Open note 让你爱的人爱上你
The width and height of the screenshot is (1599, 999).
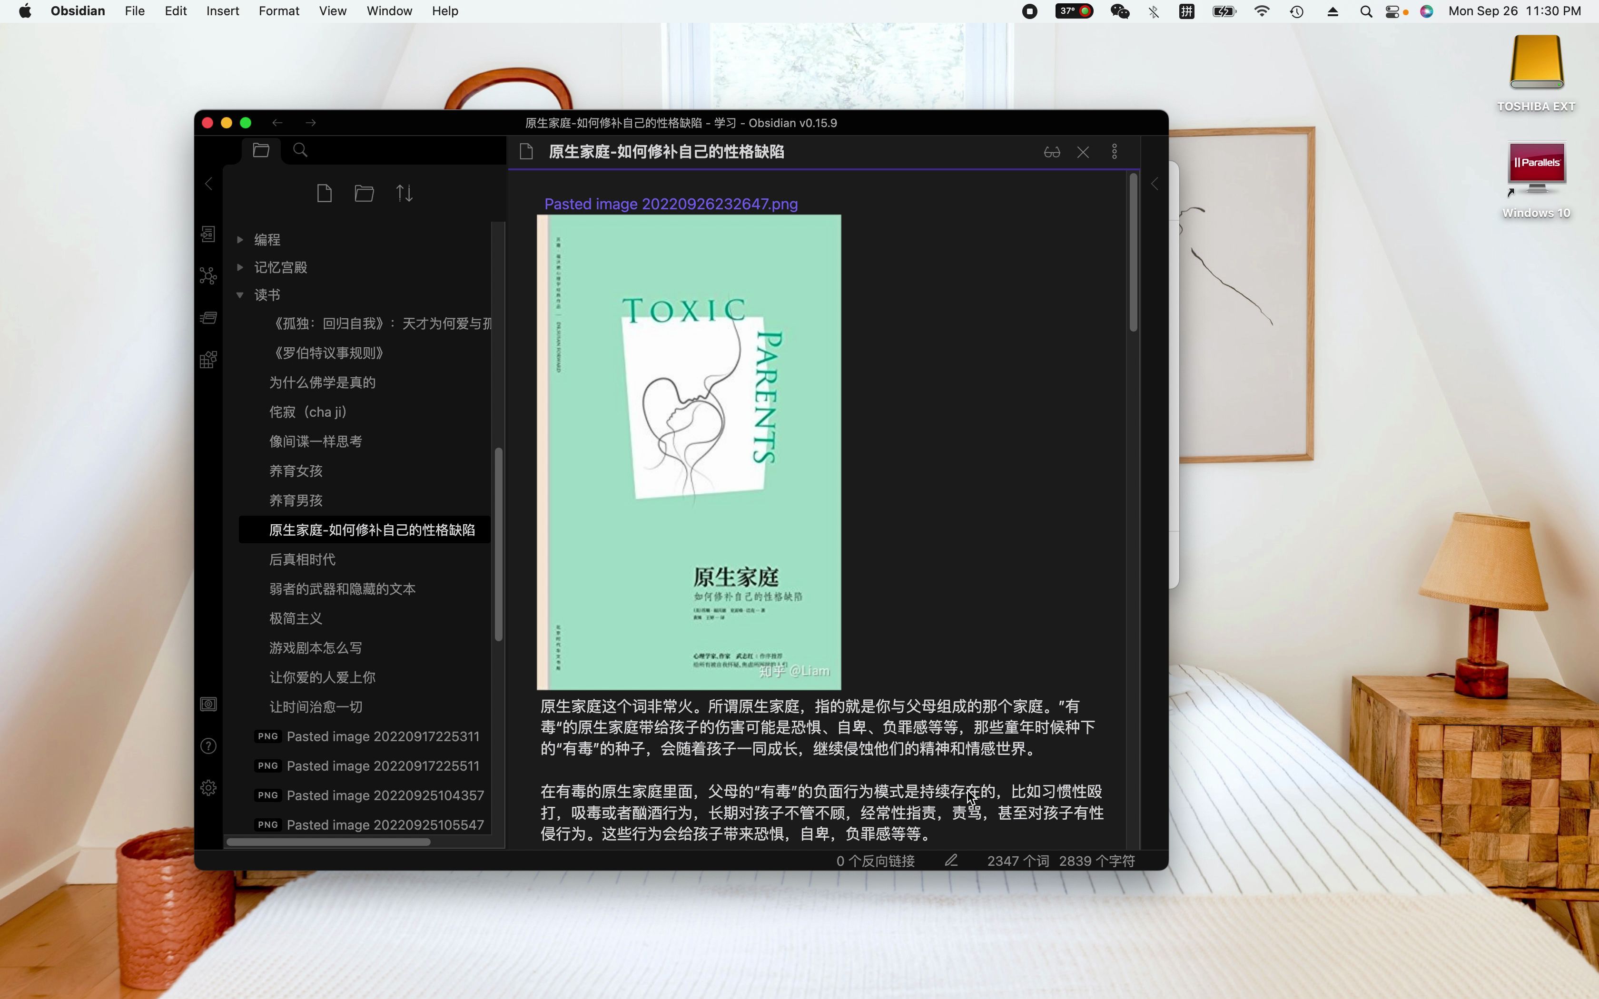click(x=323, y=678)
